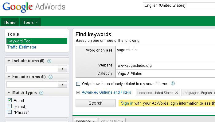
Task: Focus the Exclude terms input box
Action: pyautogui.click(x=32, y=85)
